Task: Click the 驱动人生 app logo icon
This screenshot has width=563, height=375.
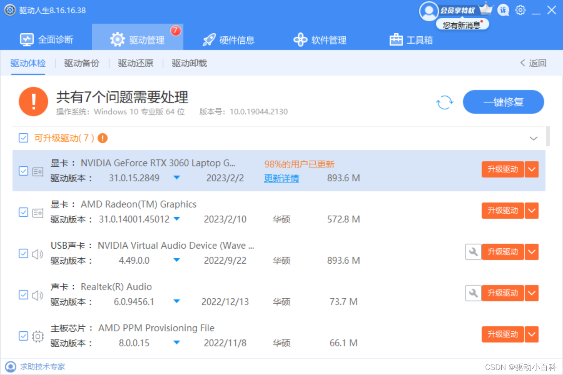Action: coord(10,10)
